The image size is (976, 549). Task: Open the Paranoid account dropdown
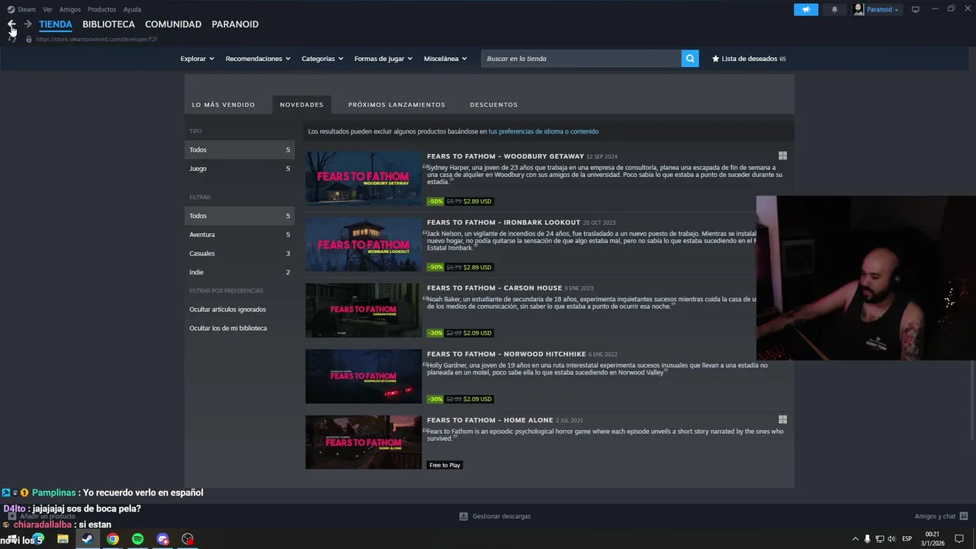882,10
